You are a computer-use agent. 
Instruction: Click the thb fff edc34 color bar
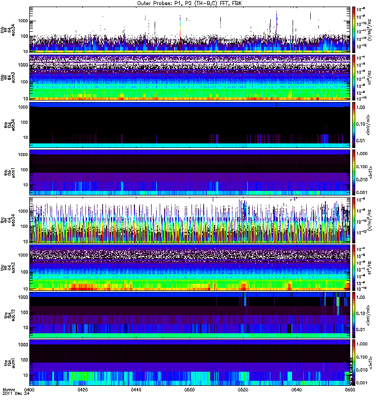pyautogui.click(x=354, y=30)
